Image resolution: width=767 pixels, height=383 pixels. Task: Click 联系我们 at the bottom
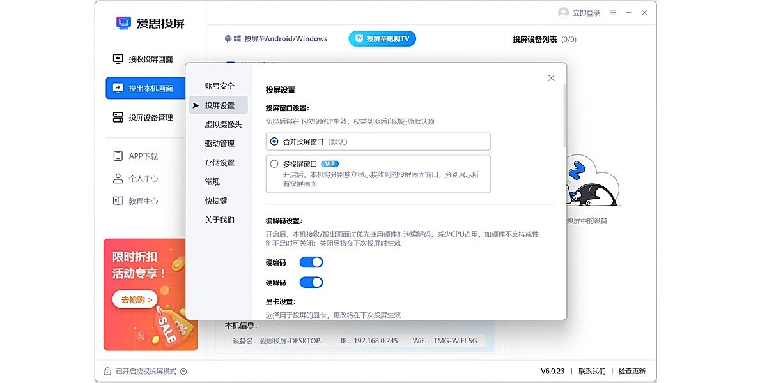pos(591,370)
